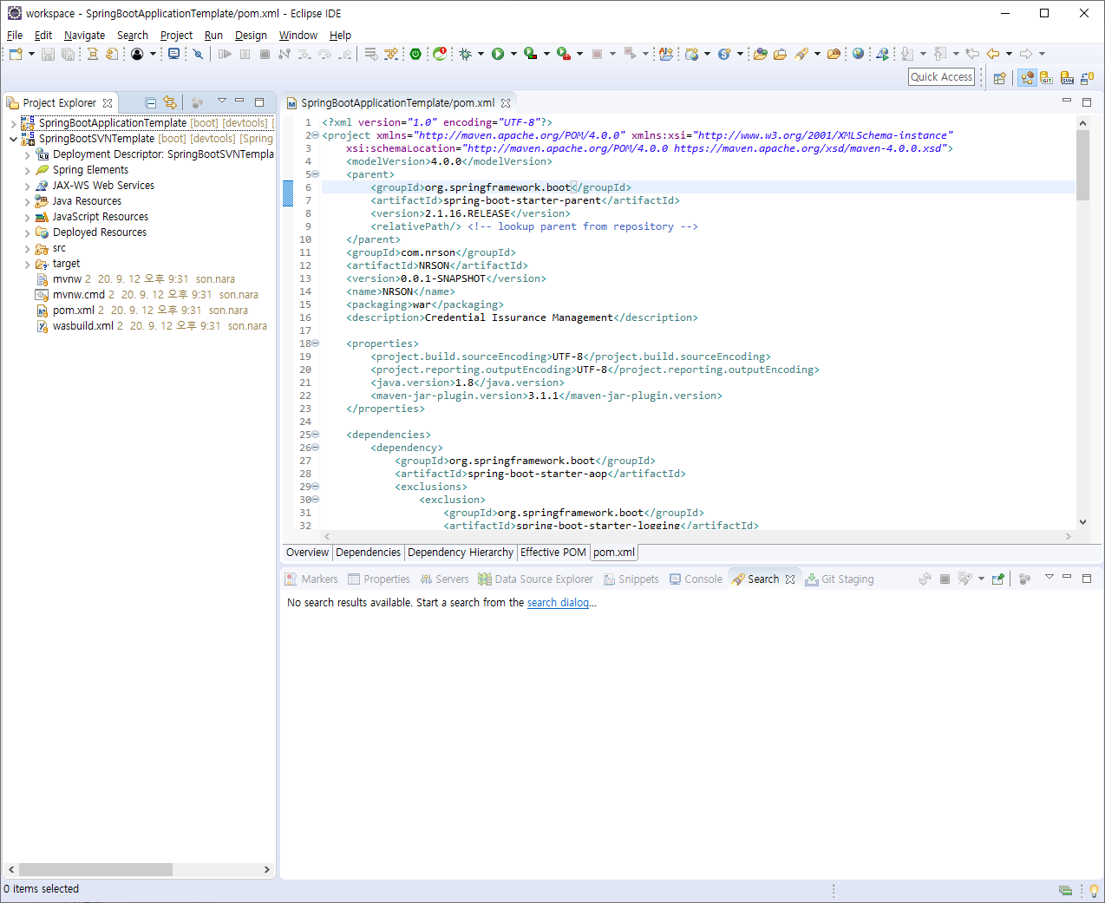Click the Open Type icon
Viewport: 1105px width, 903px height.
click(760, 54)
